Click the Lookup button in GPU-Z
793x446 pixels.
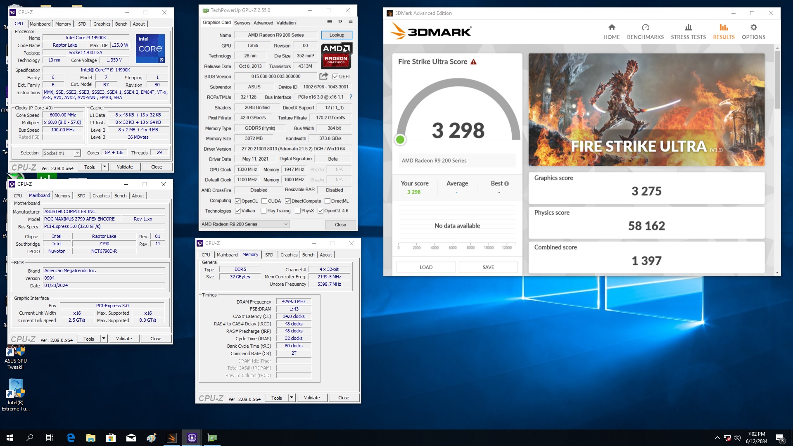click(x=337, y=35)
